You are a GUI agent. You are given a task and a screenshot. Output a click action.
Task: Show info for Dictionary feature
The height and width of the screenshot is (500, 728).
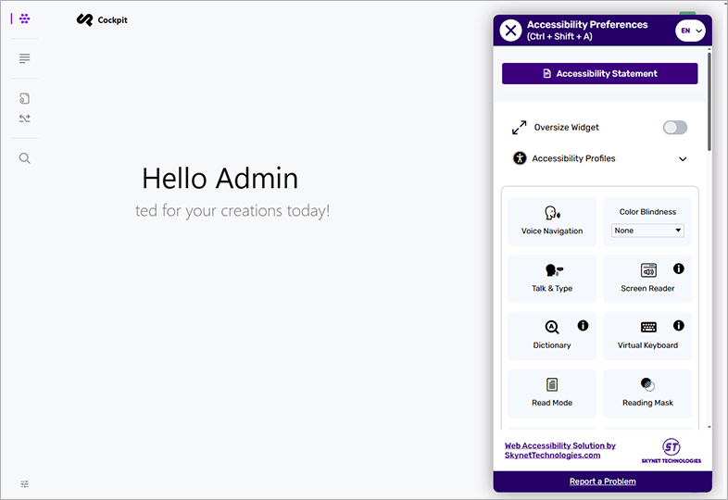click(x=583, y=326)
